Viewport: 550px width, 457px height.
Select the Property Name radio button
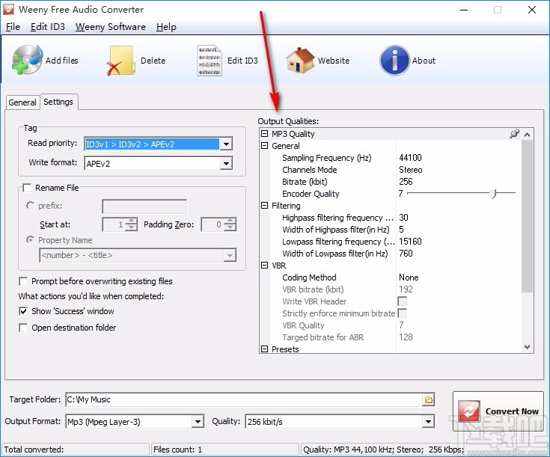(x=30, y=240)
